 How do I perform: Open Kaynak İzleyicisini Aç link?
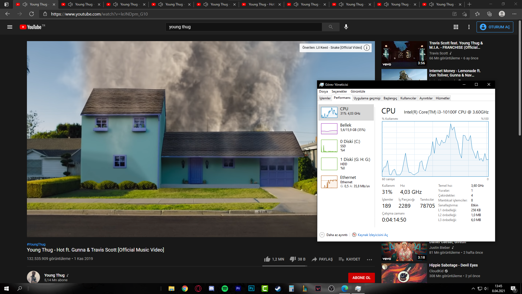[372, 235]
